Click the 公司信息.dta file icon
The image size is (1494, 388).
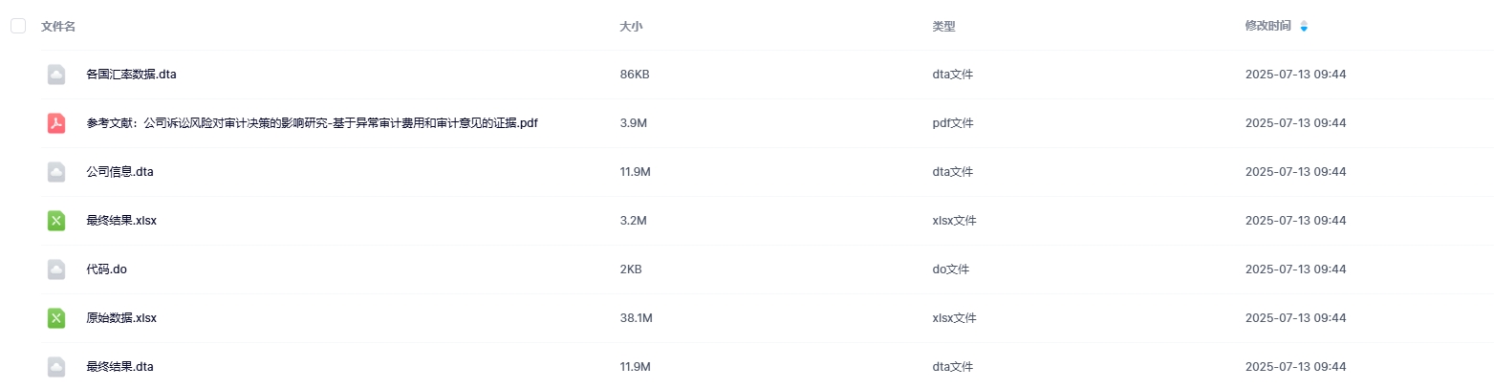tap(56, 172)
